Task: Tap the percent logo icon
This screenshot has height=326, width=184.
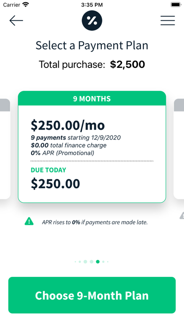Action: (92, 21)
